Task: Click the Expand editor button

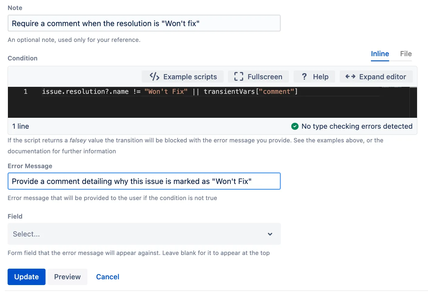Action: pyautogui.click(x=376, y=76)
